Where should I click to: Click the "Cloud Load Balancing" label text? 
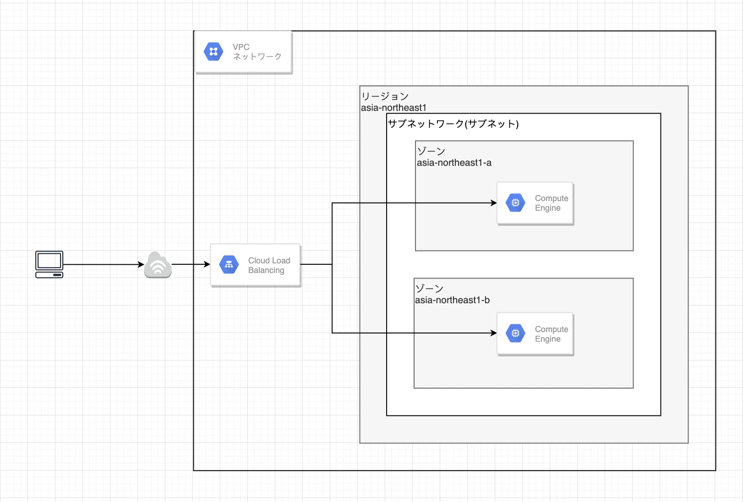click(x=269, y=265)
